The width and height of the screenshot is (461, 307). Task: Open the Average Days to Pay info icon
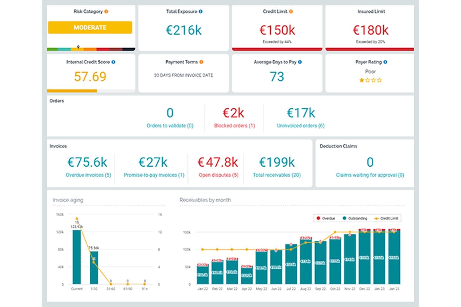point(300,62)
